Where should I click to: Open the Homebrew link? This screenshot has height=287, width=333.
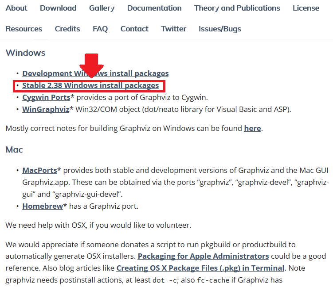tap(43, 206)
